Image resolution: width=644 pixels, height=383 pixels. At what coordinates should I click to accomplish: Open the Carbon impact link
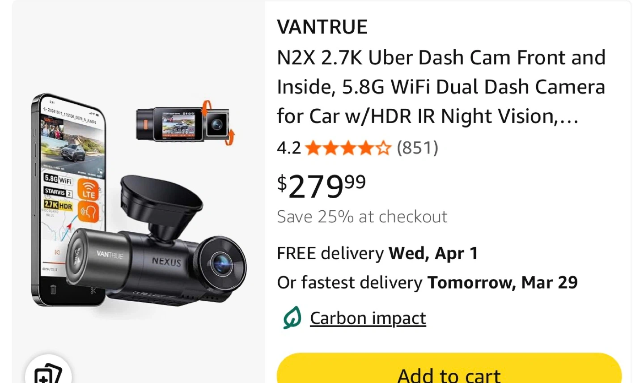point(368,318)
